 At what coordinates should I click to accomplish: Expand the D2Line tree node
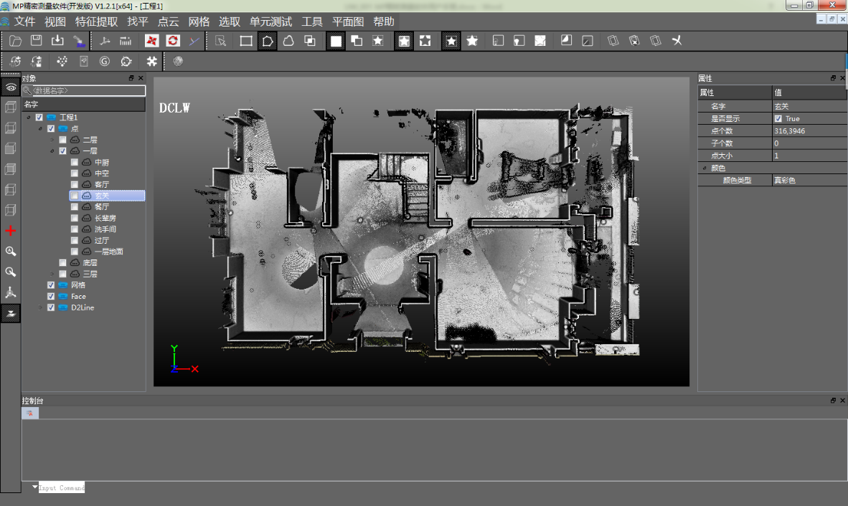point(40,307)
